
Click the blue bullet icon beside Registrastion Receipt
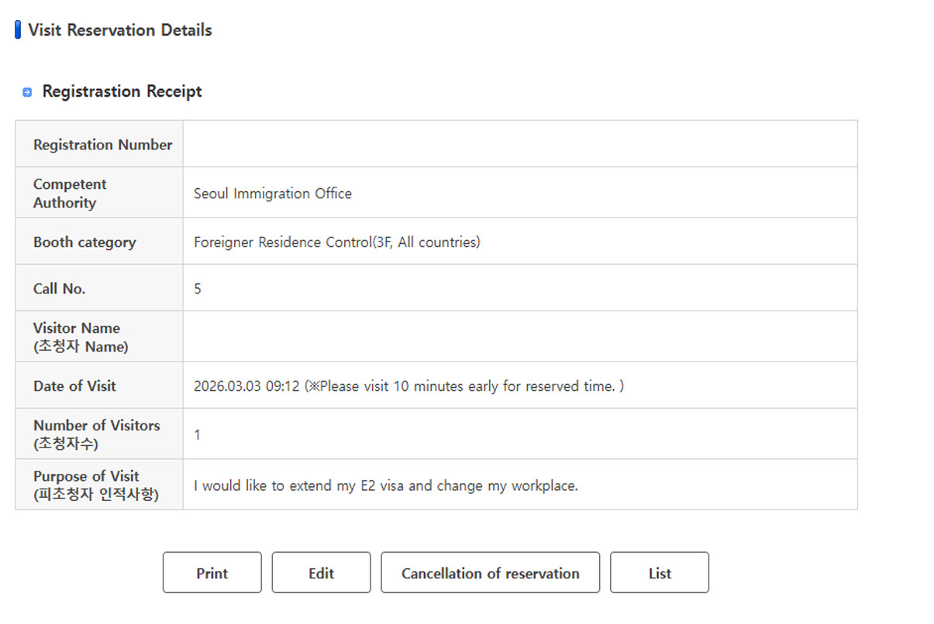(27, 92)
